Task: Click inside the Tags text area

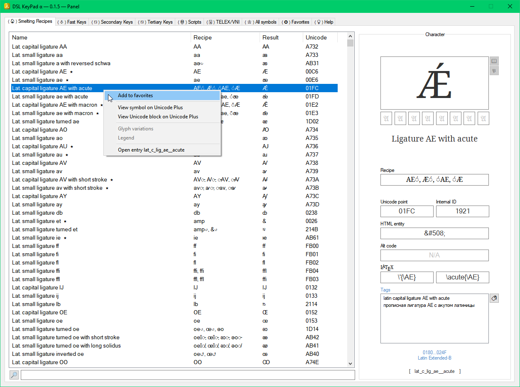Action: tap(434, 318)
